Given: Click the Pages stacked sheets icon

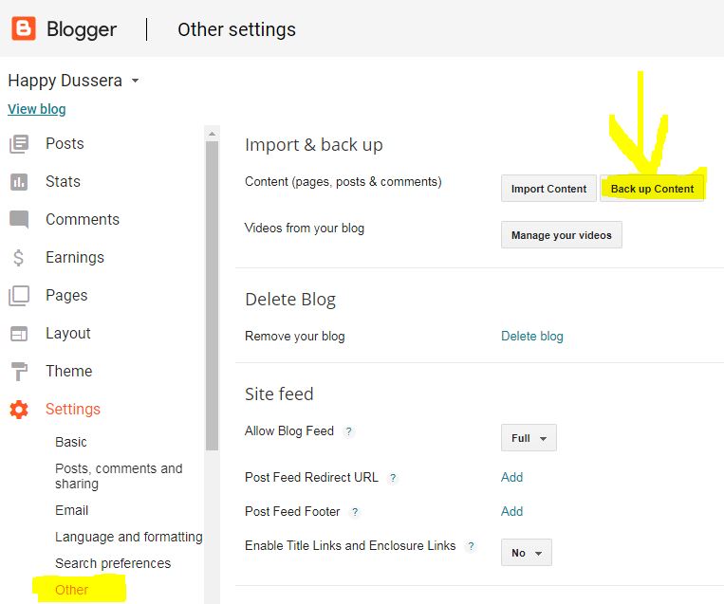Looking at the screenshot, I should (x=19, y=295).
